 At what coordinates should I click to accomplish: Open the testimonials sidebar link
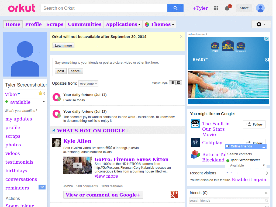pyautogui.click(x=19, y=162)
